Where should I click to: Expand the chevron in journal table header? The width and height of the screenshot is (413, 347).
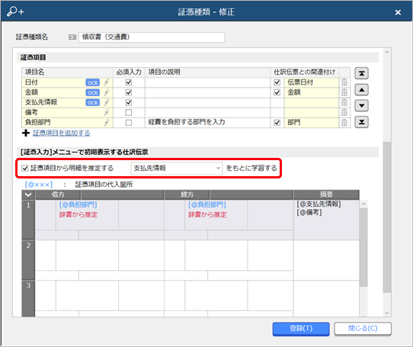[28, 195]
